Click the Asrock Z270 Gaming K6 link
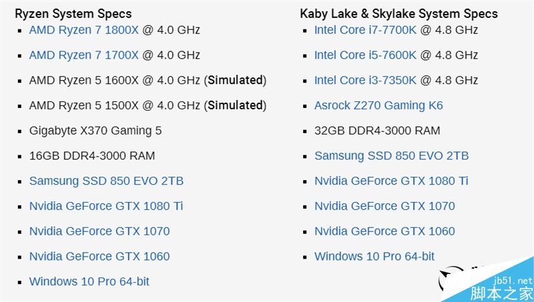This screenshot has height=302, width=534. pos(378,105)
